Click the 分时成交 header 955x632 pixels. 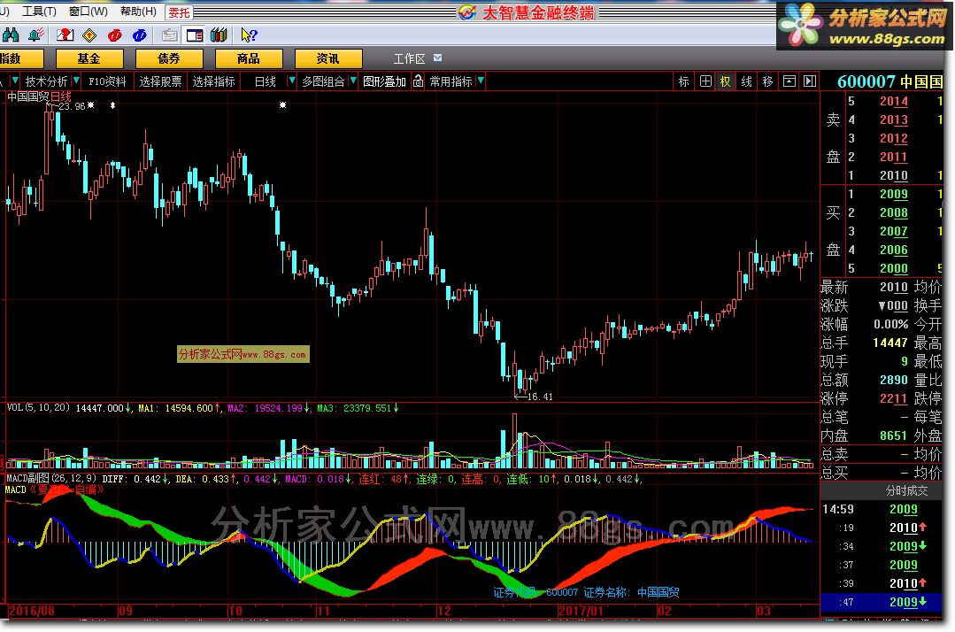pyautogui.click(x=906, y=490)
